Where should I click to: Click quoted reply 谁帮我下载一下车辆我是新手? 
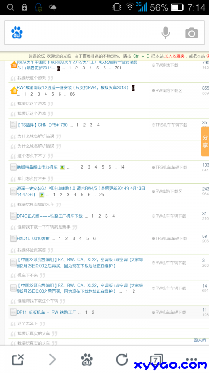pyautogui.click(x=44, y=227)
